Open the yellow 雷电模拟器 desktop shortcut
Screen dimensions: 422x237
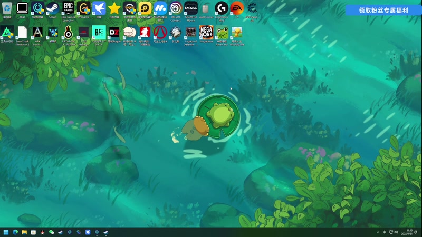click(x=145, y=9)
